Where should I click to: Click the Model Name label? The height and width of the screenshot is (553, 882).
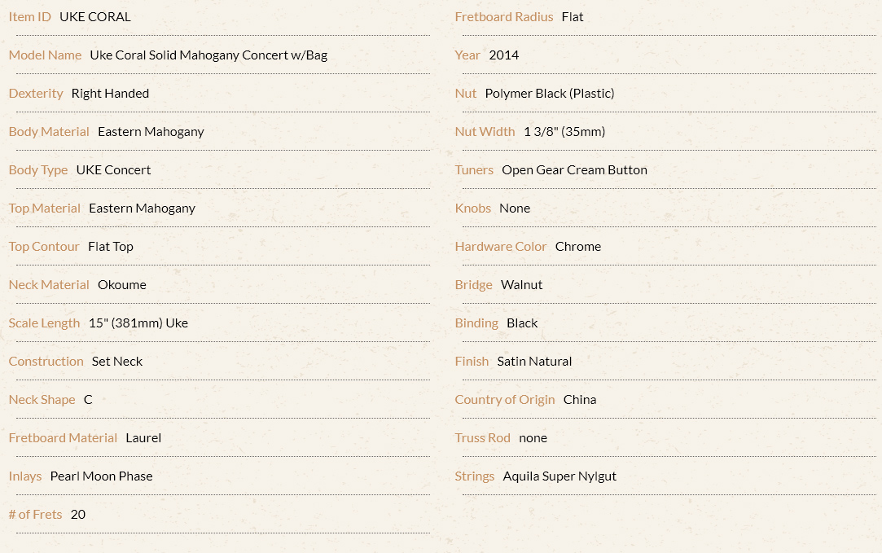45,55
